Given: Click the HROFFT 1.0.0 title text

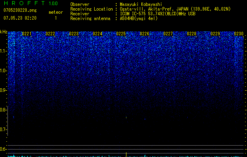Looking at the screenshot, I should pyautogui.click(x=31, y=3).
